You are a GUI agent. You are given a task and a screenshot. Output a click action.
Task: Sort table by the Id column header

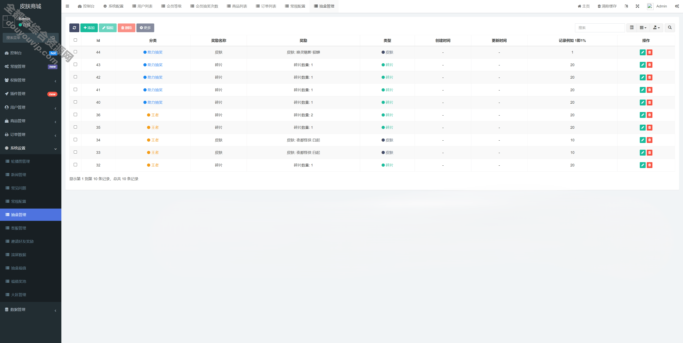pyautogui.click(x=98, y=40)
